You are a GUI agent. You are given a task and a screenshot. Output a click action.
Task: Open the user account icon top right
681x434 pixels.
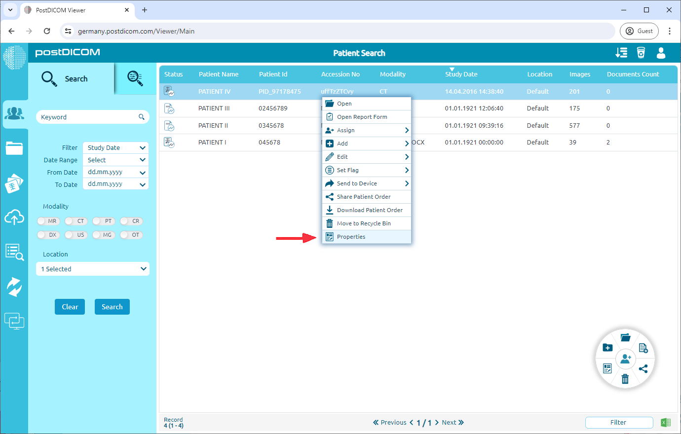click(x=661, y=53)
